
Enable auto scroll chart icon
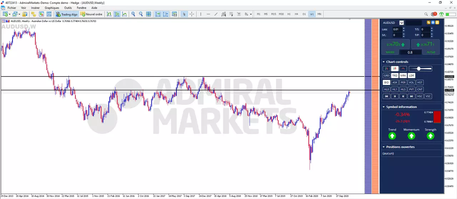[158, 14]
